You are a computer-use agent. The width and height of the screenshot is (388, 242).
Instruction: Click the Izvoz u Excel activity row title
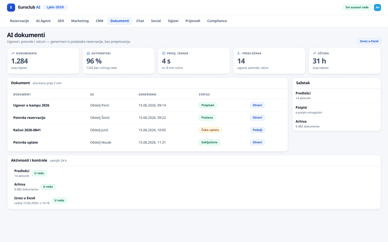[x=25, y=198]
